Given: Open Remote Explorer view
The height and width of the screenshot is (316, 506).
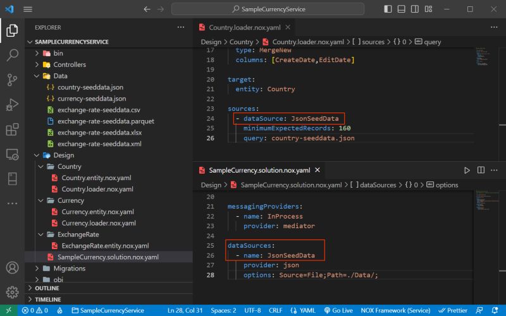Looking at the screenshot, I should click(12, 154).
